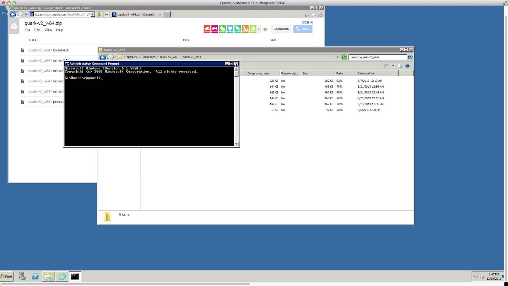Open the chat bubble icon beside Comments

pyautogui.click(x=265, y=29)
